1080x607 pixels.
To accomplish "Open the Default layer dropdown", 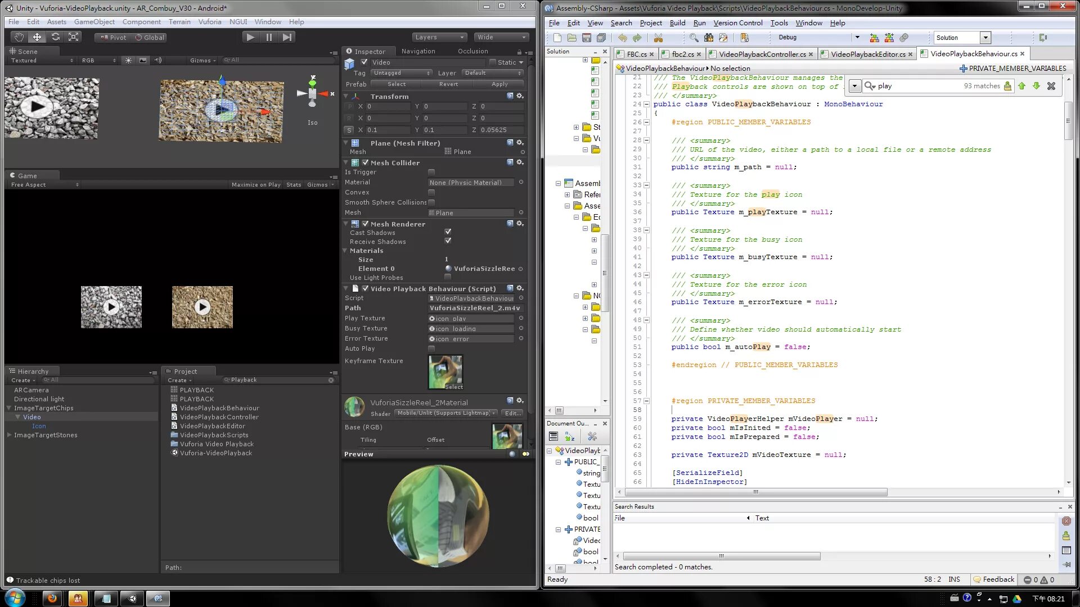I will click(492, 73).
